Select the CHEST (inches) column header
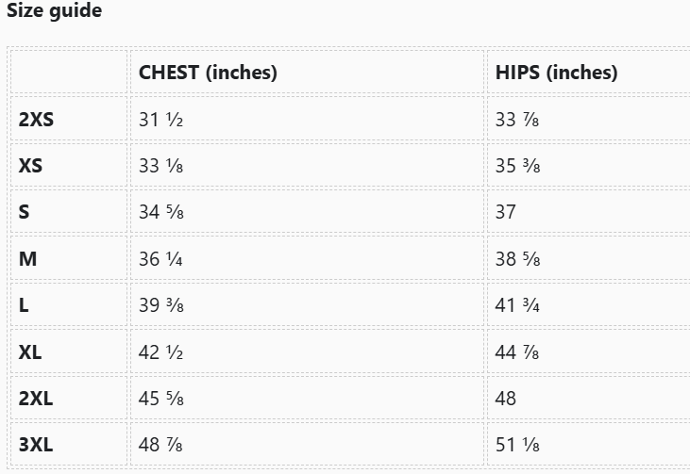 click(x=208, y=73)
